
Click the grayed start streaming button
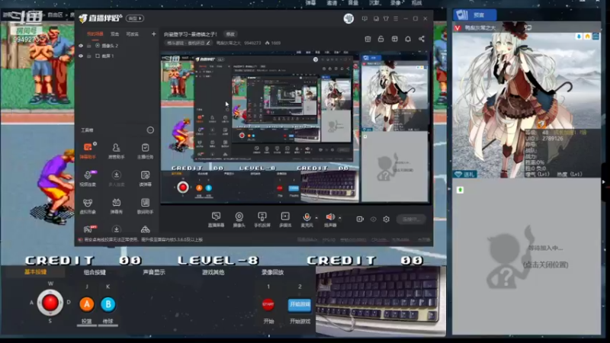[x=411, y=220]
